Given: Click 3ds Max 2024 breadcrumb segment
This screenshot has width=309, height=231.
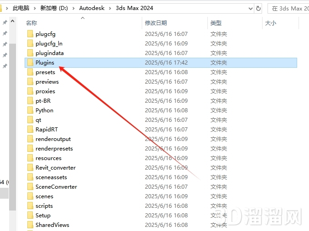Looking at the screenshot, I should pos(134,8).
